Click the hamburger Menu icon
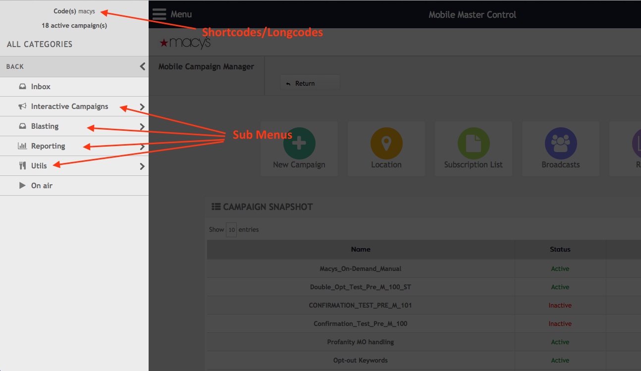The height and width of the screenshot is (371, 641). coord(159,14)
